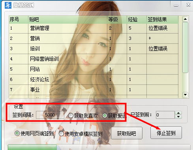
Task: Select the 获取爱逛 radio button
Action: 114,116
